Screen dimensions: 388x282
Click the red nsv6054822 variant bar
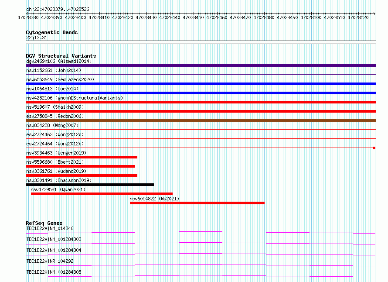tap(197, 203)
